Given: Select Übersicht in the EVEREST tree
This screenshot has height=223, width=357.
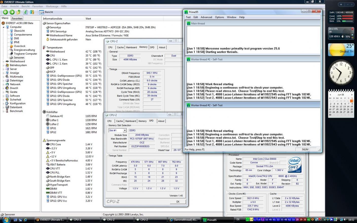Looking at the screenshot, I should (19, 31).
